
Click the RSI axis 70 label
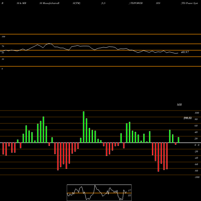(3, 46)
